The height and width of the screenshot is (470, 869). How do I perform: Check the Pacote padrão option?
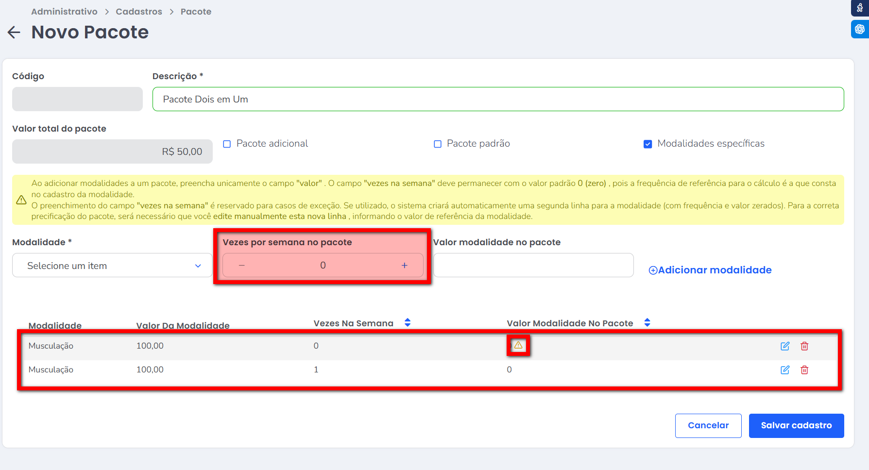pos(438,144)
